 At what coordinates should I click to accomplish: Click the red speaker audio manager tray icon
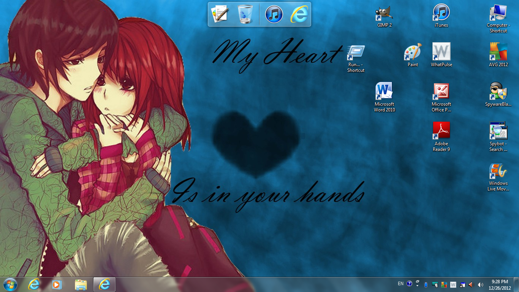tap(471, 284)
